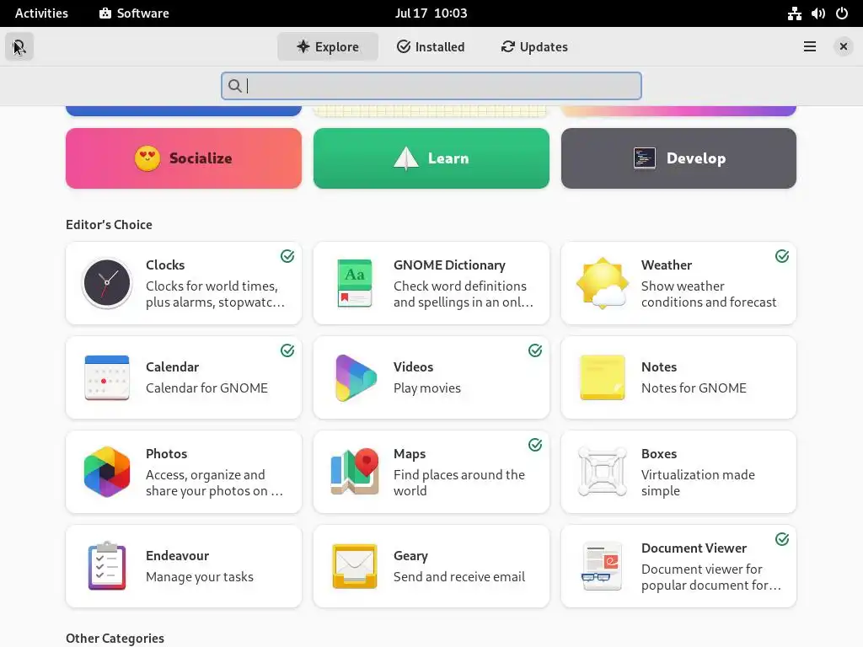Switch to the Installed tab
863x647 pixels.
point(431,47)
